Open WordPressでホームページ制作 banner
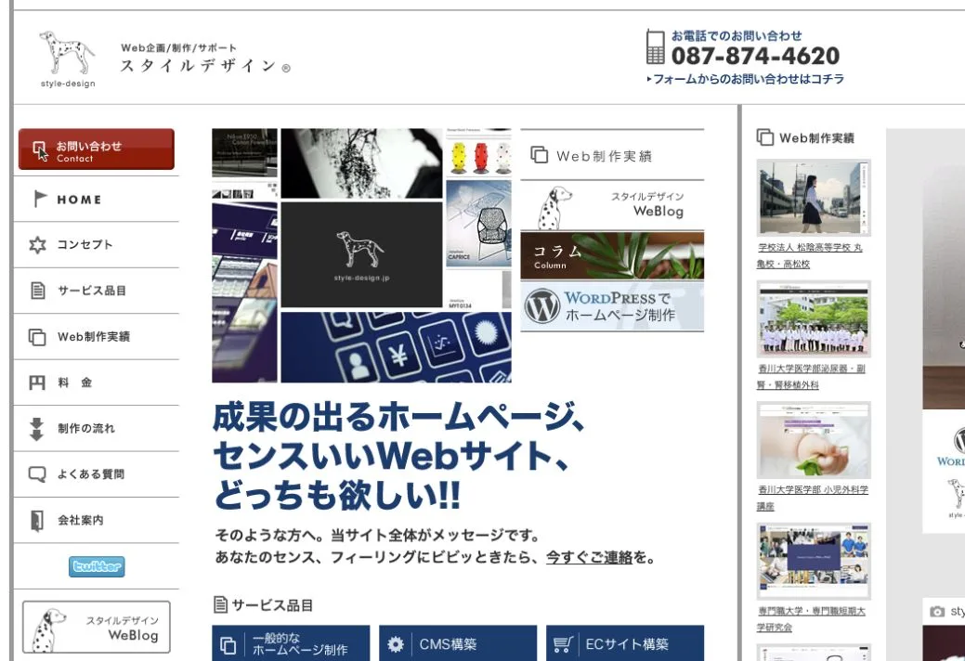The height and width of the screenshot is (661, 965). pyautogui.click(x=612, y=306)
